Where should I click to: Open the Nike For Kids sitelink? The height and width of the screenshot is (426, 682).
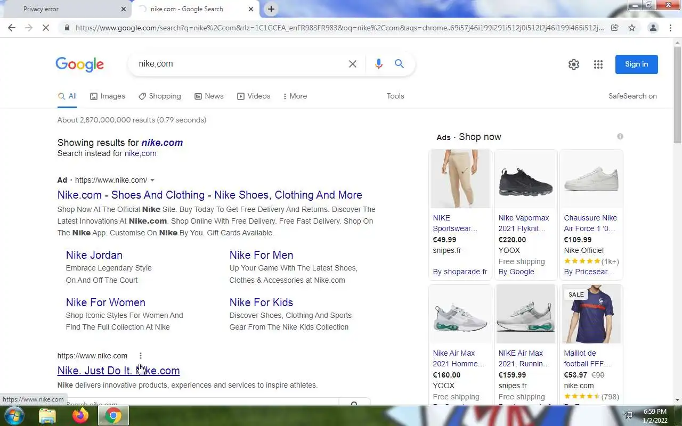tap(261, 302)
